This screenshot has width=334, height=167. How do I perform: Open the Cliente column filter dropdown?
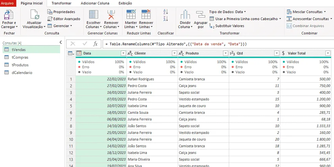pos(175,53)
